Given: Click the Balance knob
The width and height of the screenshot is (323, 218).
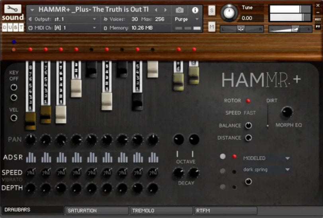Looking at the screenshot, I should (x=249, y=125).
